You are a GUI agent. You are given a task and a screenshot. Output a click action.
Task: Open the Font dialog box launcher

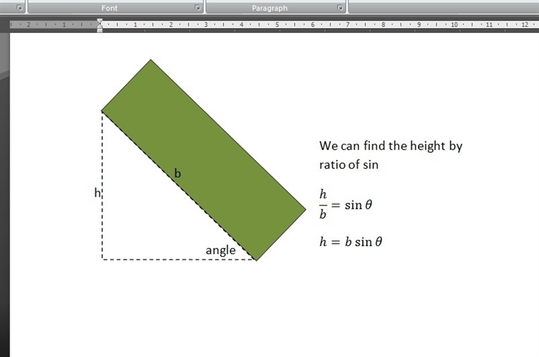pyautogui.click(x=197, y=7)
